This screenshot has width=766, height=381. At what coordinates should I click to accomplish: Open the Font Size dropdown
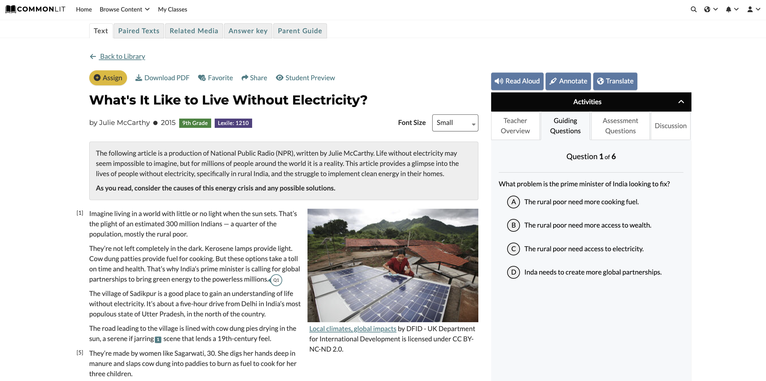tap(455, 123)
